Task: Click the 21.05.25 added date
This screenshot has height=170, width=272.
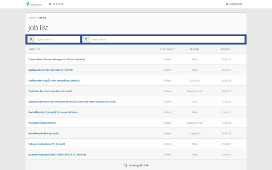Action: (227, 102)
